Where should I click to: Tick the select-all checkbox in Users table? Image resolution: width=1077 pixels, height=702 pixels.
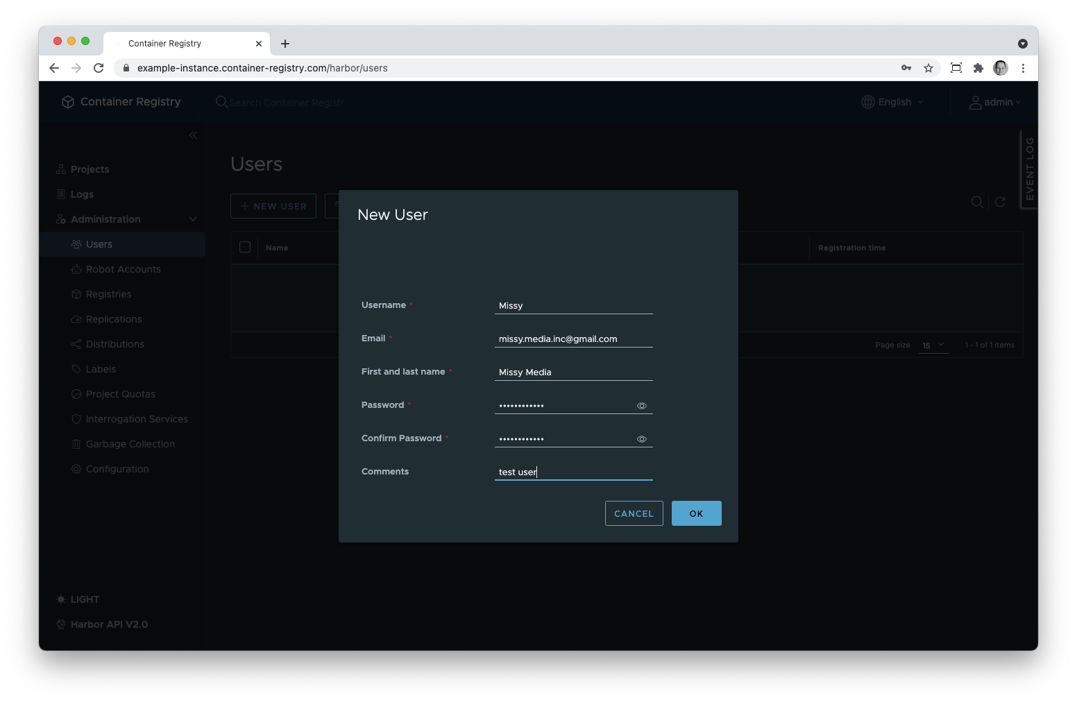tap(245, 247)
